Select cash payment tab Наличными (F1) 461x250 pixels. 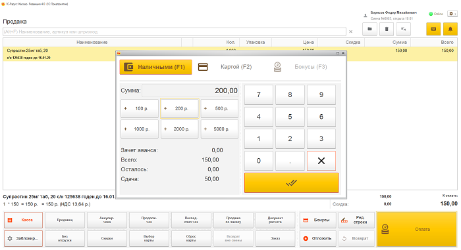(x=155, y=67)
